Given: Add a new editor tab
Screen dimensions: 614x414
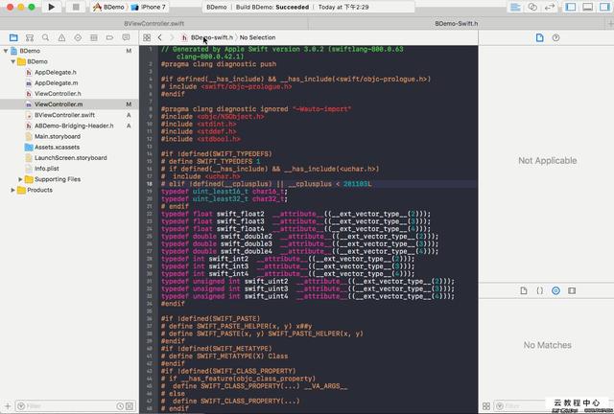Looking at the screenshot, I should click(610, 23).
